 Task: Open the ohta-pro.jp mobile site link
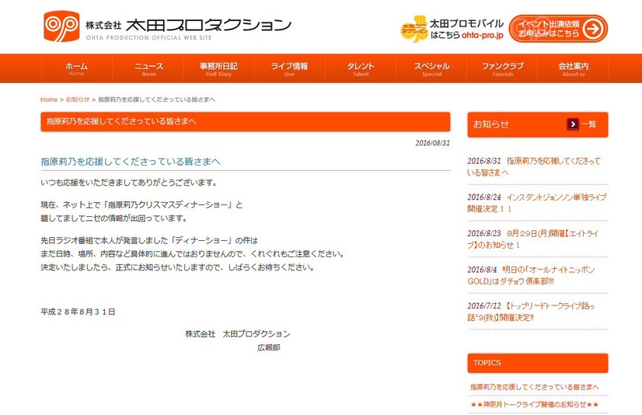point(483,36)
